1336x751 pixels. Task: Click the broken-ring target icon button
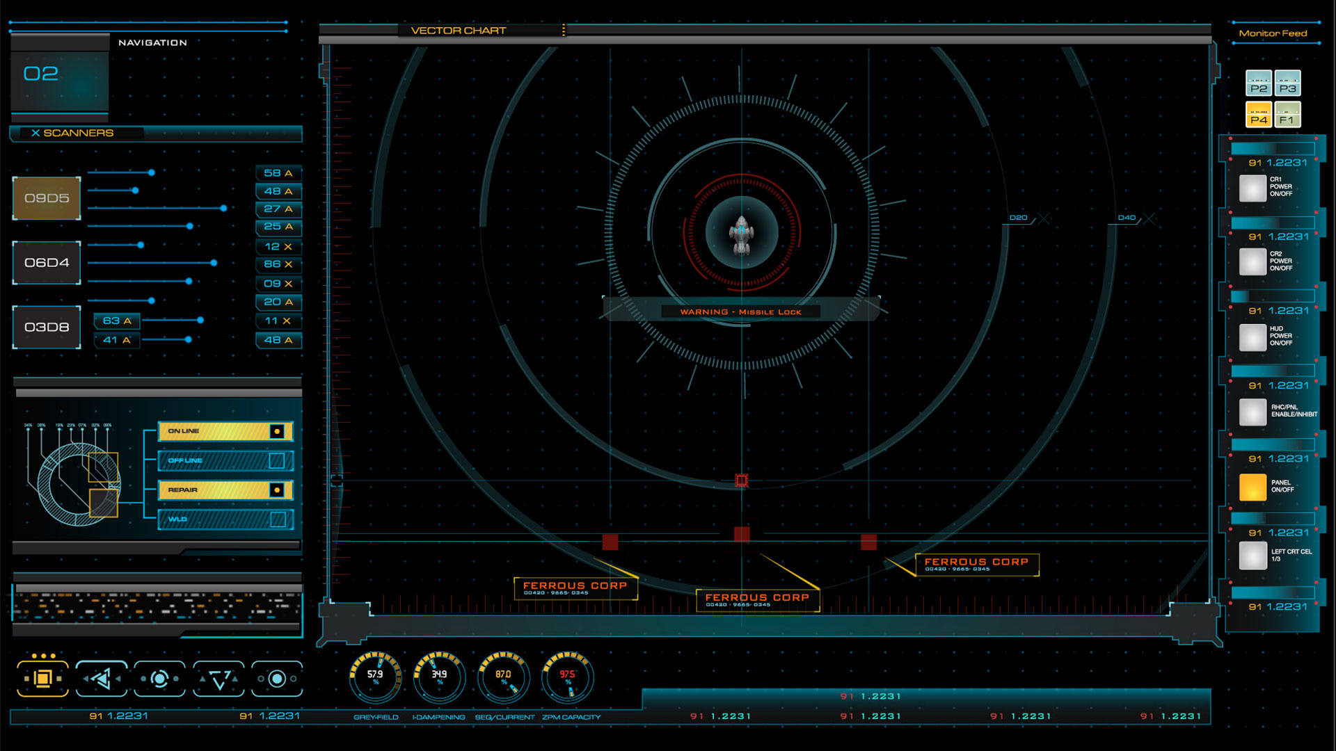pyautogui.click(x=159, y=678)
